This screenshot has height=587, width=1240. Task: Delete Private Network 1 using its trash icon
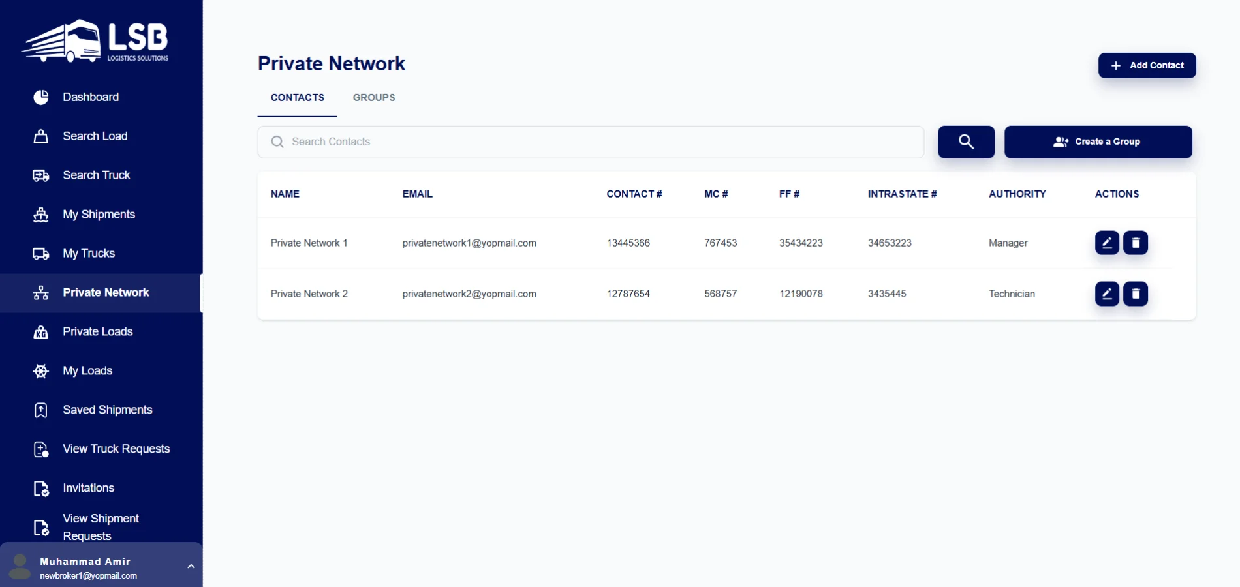(x=1135, y=243)
